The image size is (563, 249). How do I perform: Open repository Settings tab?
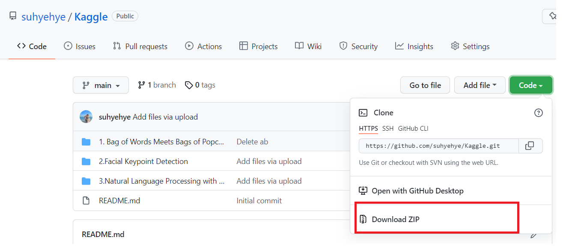[470, 46]
